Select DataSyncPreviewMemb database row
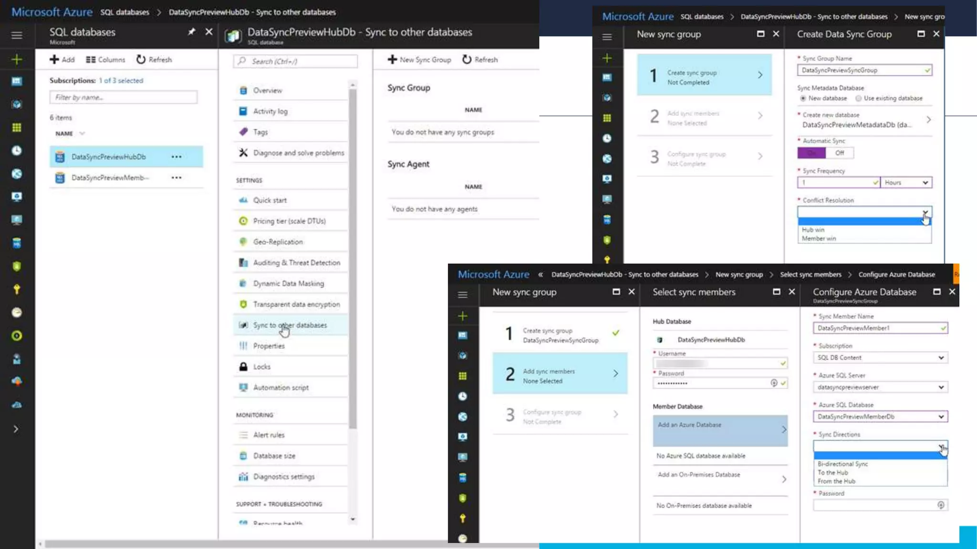Image resolution: width=977 pixels, height=549 pixels. (126, 178)
